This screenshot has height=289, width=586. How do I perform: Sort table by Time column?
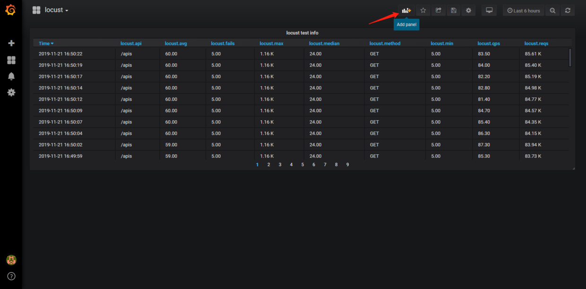[x=46, y=44]
